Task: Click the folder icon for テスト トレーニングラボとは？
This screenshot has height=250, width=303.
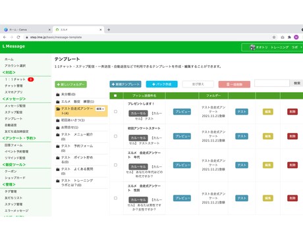Action: point(58,181)
